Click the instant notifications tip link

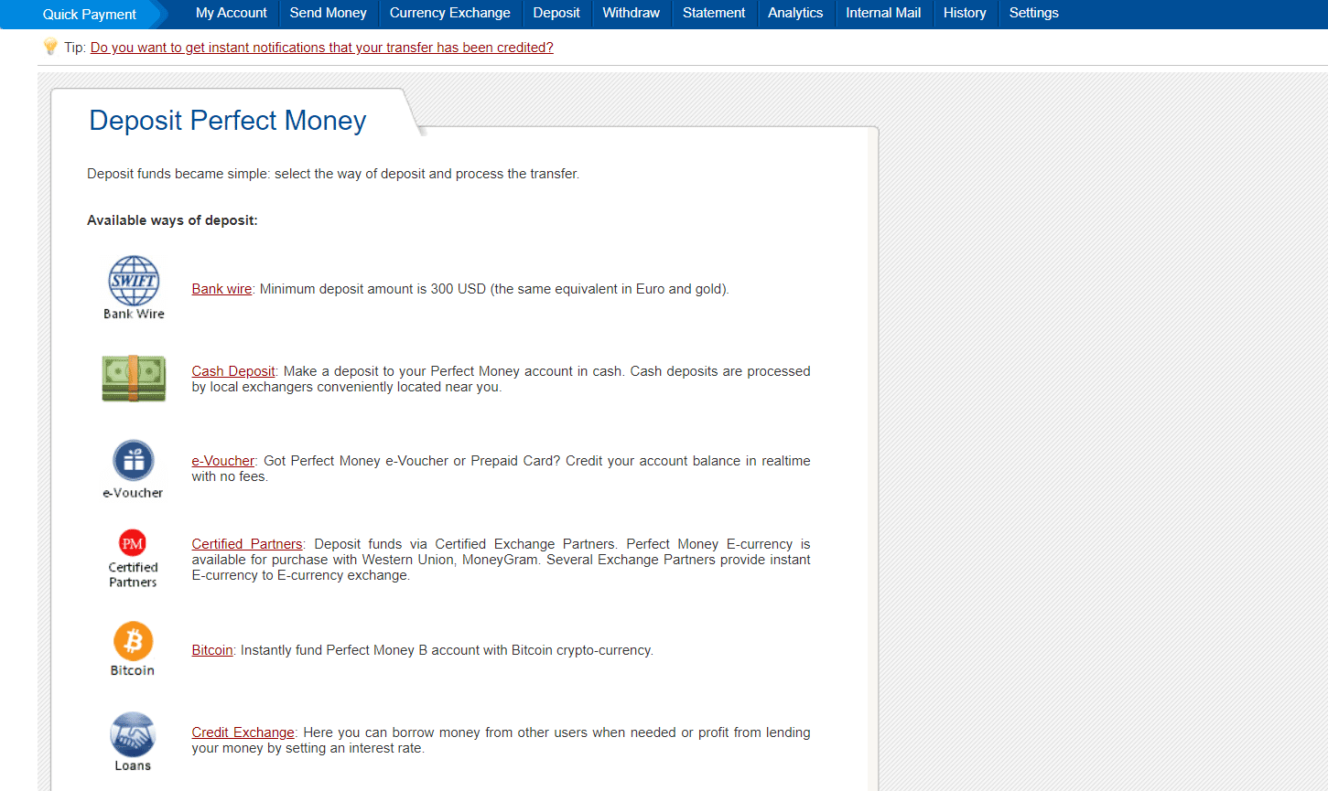coord(321,48)
